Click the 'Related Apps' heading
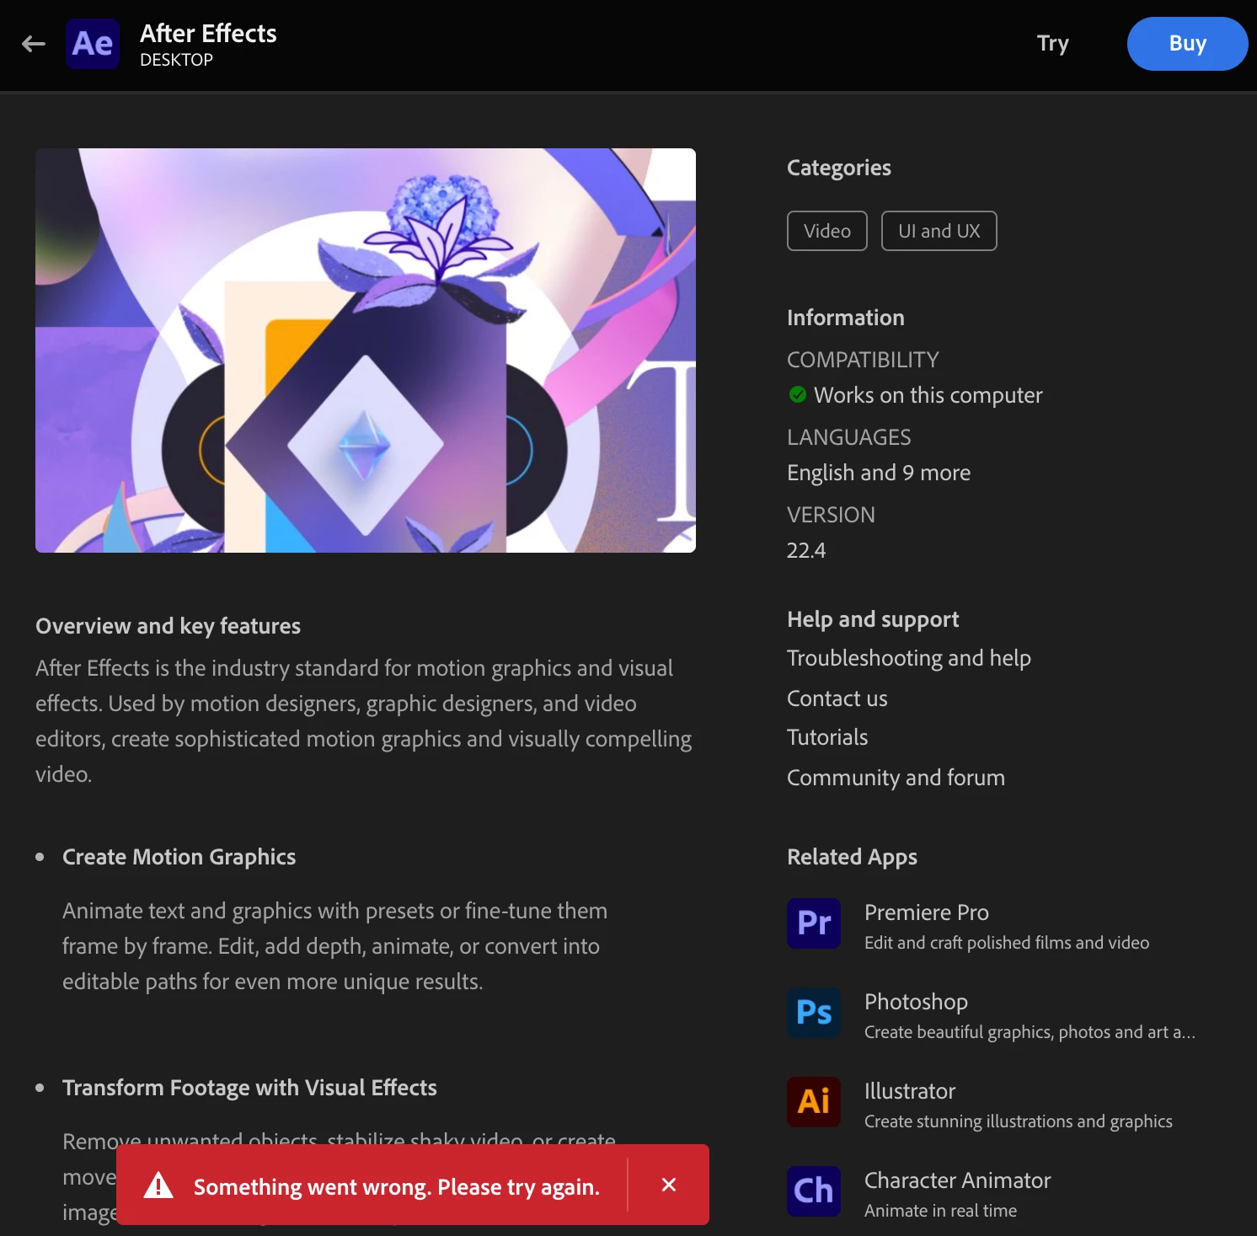This screenshot has height=1236, width=1257. 852,857
